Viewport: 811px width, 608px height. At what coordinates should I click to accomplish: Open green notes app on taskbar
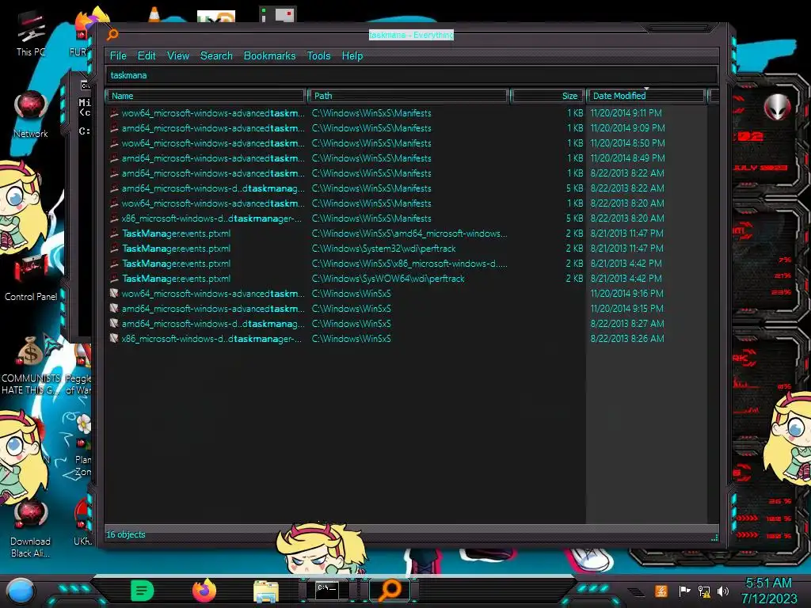pyautogui.click(x=143, y=591)
